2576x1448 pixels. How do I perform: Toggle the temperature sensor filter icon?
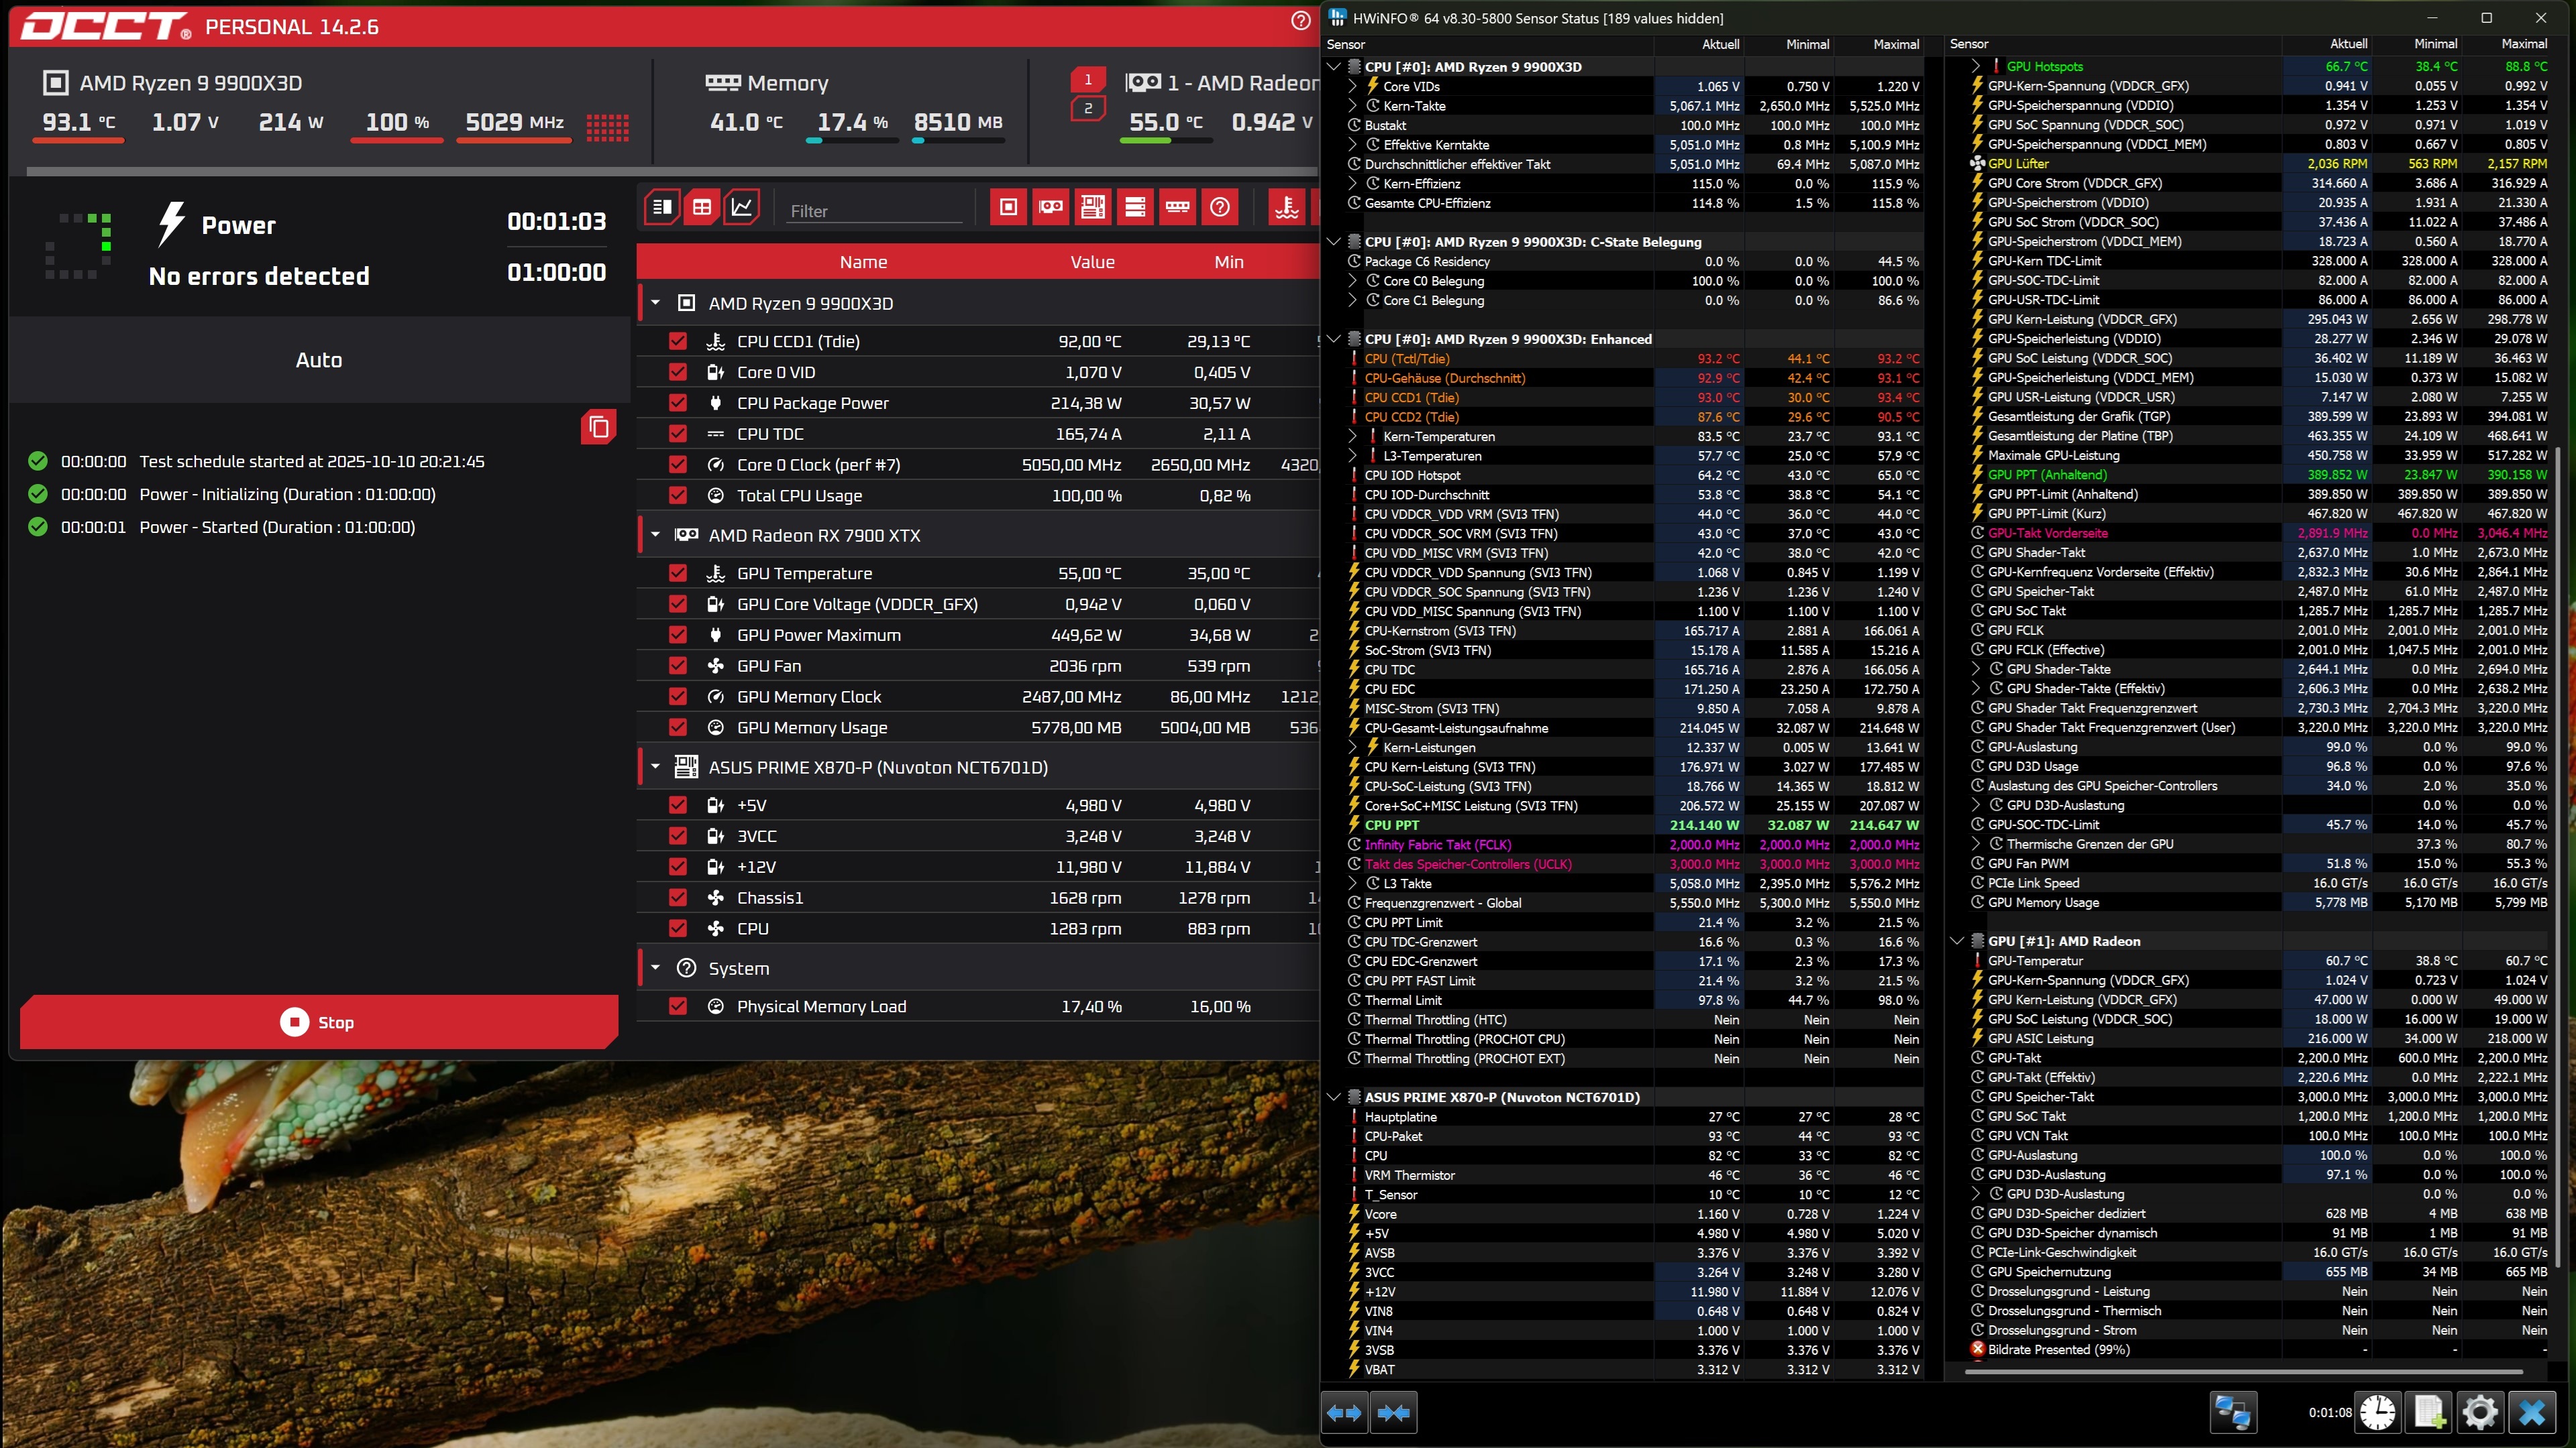[1287, 207]
